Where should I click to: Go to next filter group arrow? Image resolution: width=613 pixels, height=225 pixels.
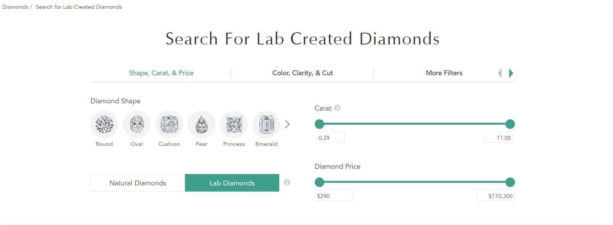(511, 73)
